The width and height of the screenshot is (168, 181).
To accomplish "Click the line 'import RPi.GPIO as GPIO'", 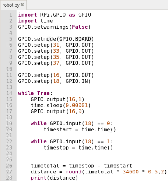I will pyautogui.click(x=54, y=15).
